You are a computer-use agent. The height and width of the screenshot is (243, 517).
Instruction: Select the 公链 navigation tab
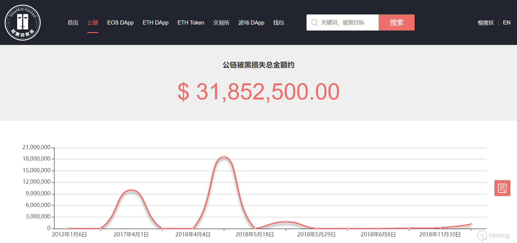(x=93, y=23)
